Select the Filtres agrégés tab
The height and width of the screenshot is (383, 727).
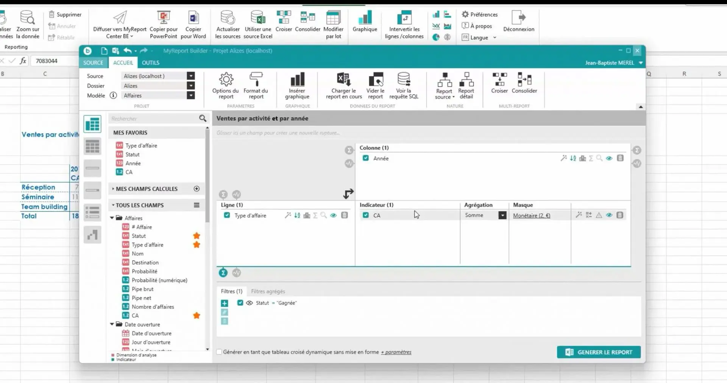click(x=268, y=291)
